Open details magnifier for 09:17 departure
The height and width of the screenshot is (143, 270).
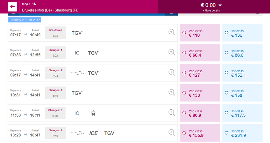pyautogui.click(x=172, y=72)
